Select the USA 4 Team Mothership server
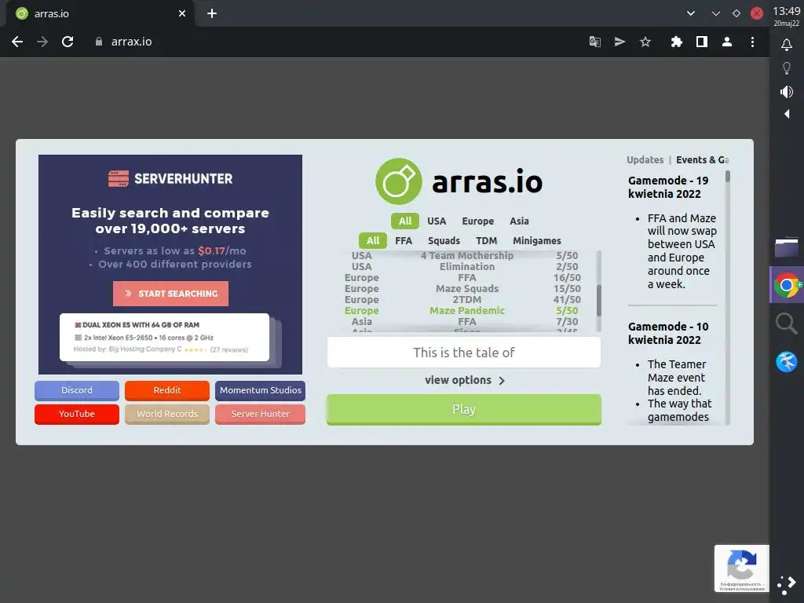This screenshot has height=603, width=804. click(462, 255)
